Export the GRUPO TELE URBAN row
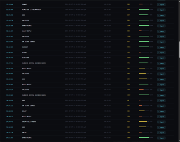180x142 pixels. click(161, 122)
